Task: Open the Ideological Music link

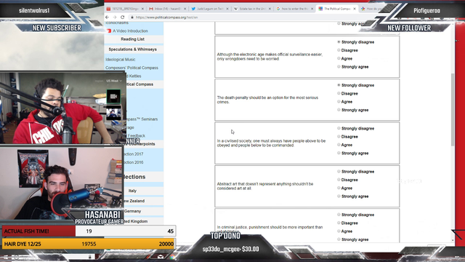Action: pyautogui.click(x=121, y=60)
